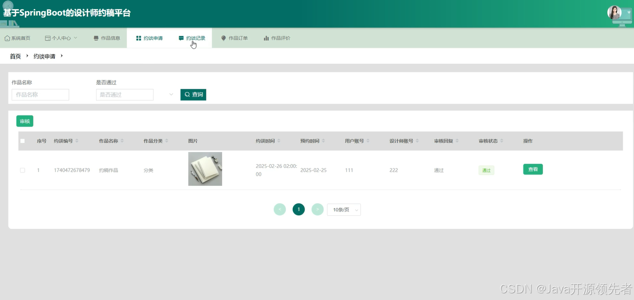Click the next page arrow
Image resolution: width=634 pixels, height=300 pixels.
(317, 209)
